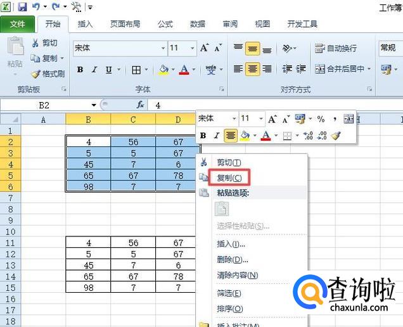This screenshot has height=327, width=403.
Task: Click the text orientation icon
Action: [x=287, y=48]
